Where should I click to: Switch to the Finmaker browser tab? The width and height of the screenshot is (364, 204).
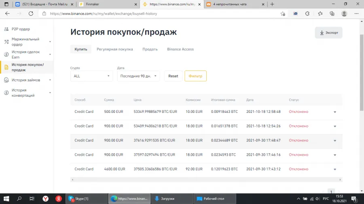point(108,4)
